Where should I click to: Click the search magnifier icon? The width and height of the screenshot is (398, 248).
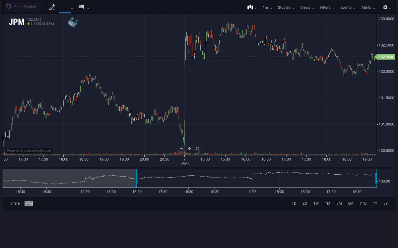pyautogui.click(x=9, y=7)
